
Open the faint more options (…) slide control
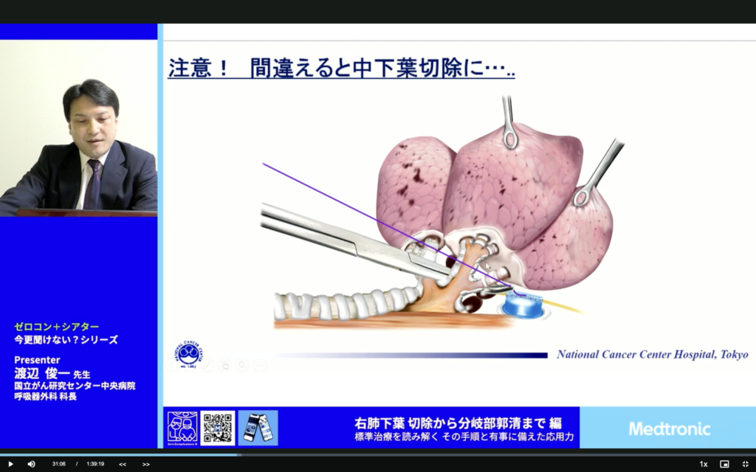coord(259,365)
